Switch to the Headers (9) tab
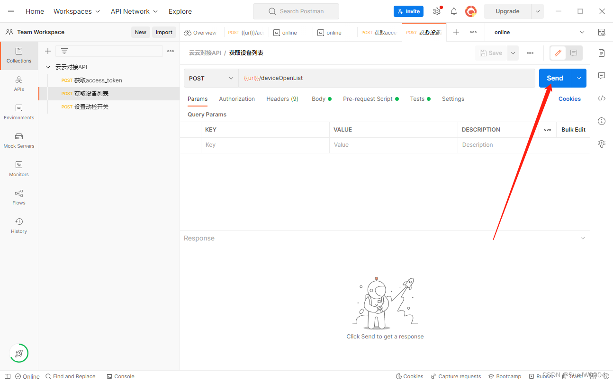 [x=282, y=99]
